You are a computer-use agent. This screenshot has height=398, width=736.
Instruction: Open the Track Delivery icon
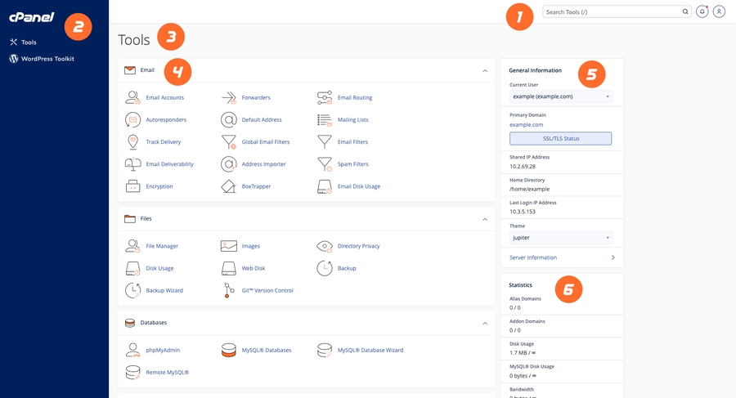[132, 142]
